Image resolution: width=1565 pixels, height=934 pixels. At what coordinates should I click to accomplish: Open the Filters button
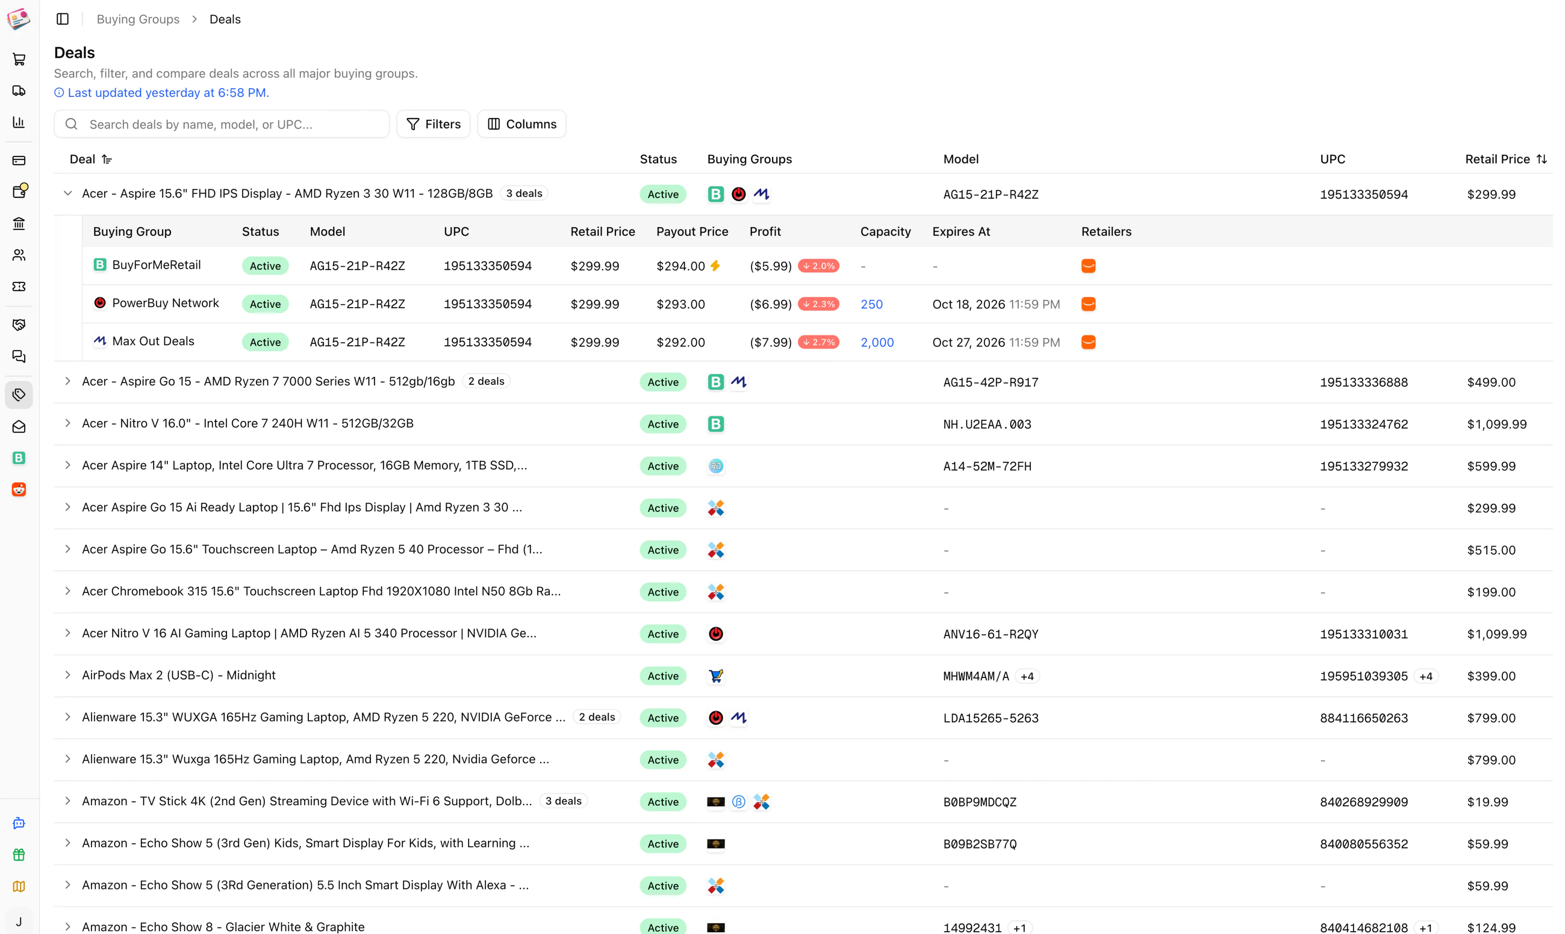[434, 124]
